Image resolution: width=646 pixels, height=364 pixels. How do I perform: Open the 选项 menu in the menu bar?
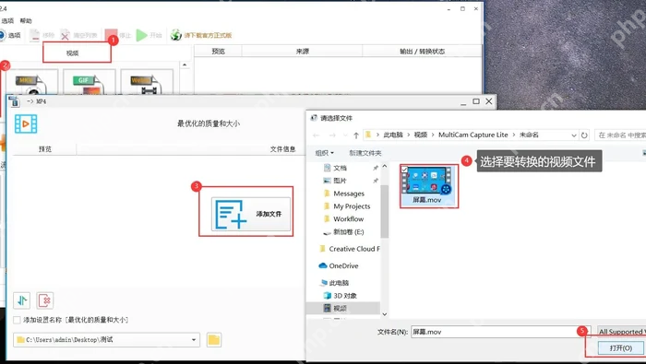7,20
